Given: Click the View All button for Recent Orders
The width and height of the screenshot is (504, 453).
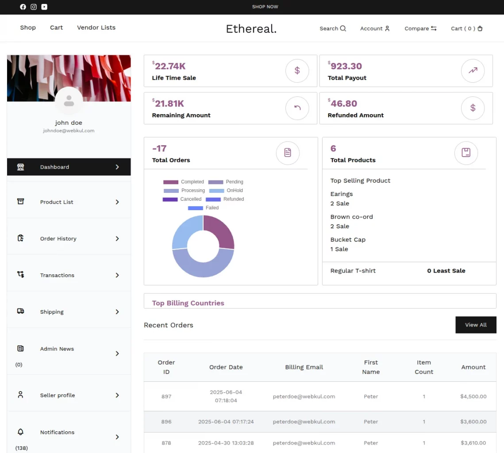Looking at the screenshot, I should tap(476, 325).
